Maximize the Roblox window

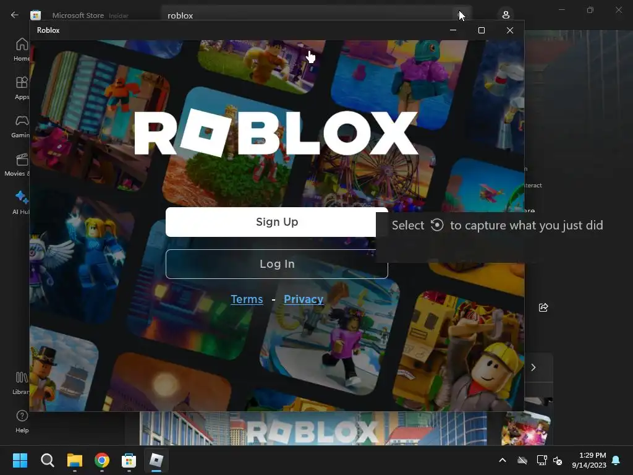[481, 30]
